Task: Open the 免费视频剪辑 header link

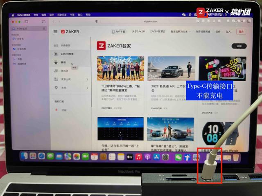Action: coord(203,31)
